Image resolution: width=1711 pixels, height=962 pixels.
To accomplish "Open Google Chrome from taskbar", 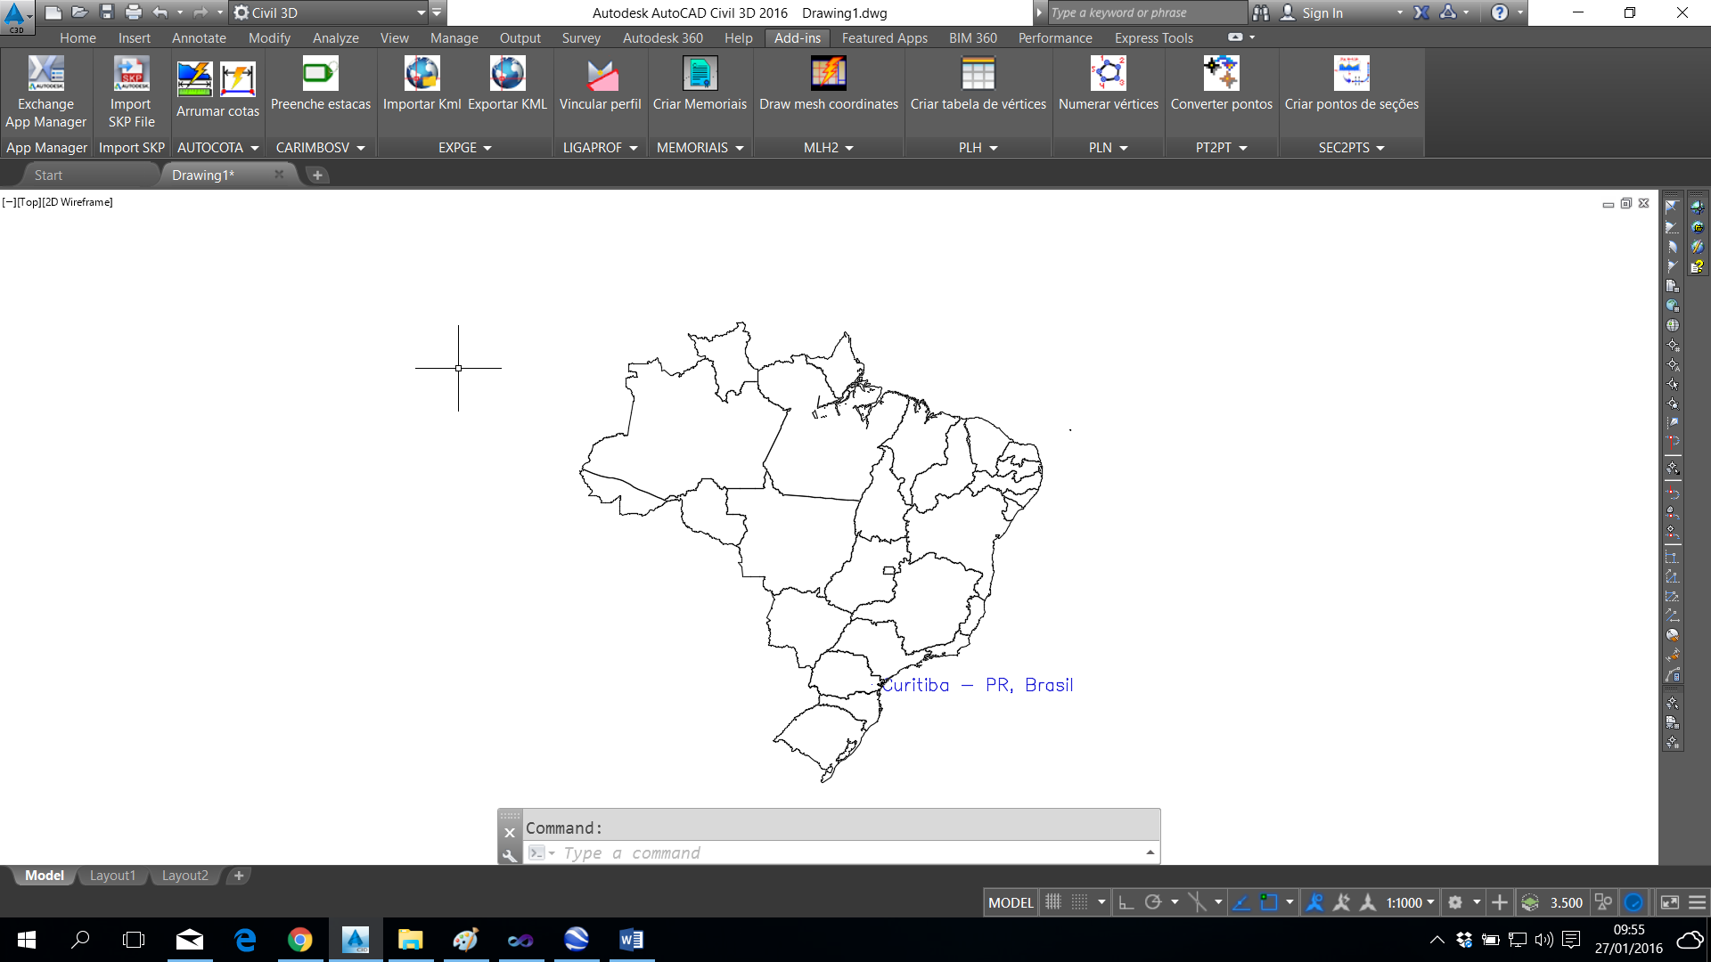I will [300, 940].
